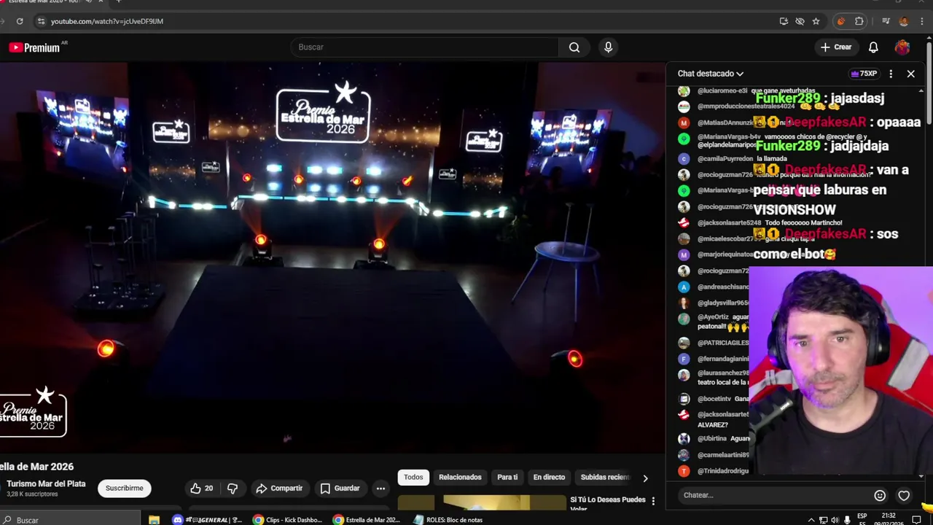
Task: Select the Relacionados filter chip
Action: click(460, 478)
